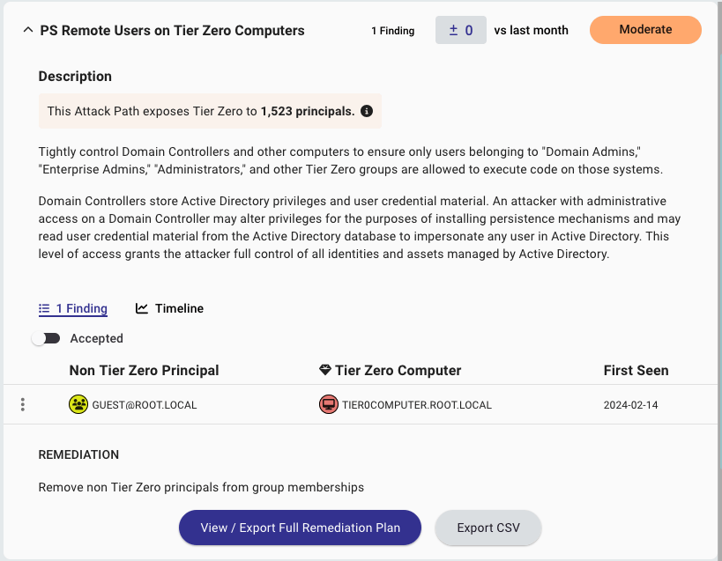Click the TIER0COMPUTER.ROOT.LOCAL computer name
Viewport: 722px width, 561px height.
(x=417, y=405)
